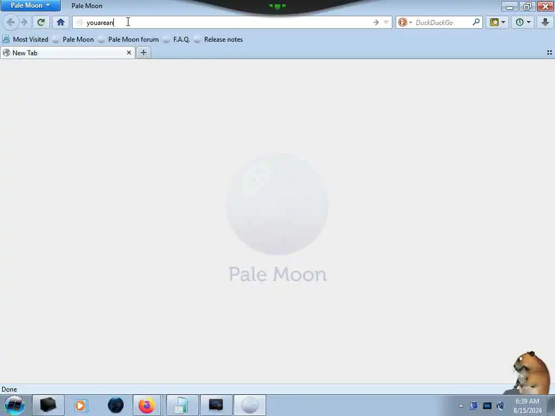Minimize the Pale Moon window

click(509, 6)
